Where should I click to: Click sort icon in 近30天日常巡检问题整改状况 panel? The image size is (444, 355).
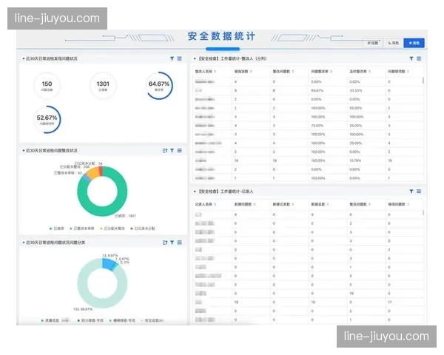[164, 150]
